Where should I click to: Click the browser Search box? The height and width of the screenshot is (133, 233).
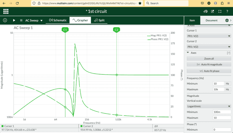[x=167, y=3]
